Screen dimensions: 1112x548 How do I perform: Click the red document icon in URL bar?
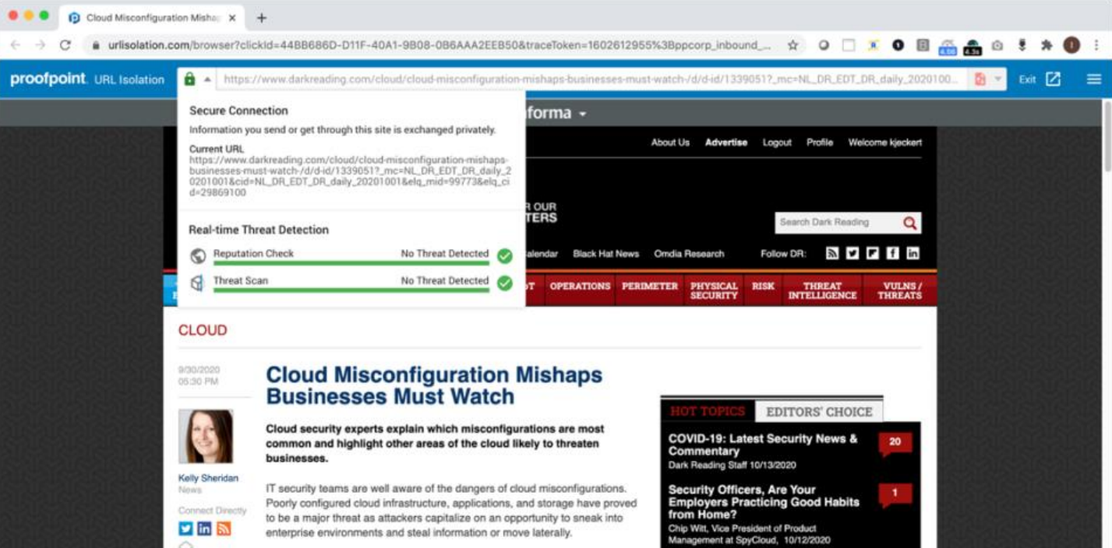pyautogui.click(x=980, y=79)
